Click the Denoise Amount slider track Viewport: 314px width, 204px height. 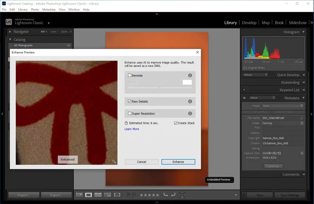(x=160, y=88)
